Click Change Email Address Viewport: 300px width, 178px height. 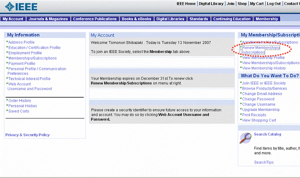262,94
